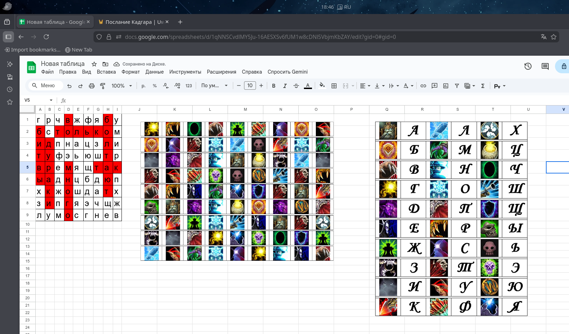Click the print icon

[x=91, y=86]
